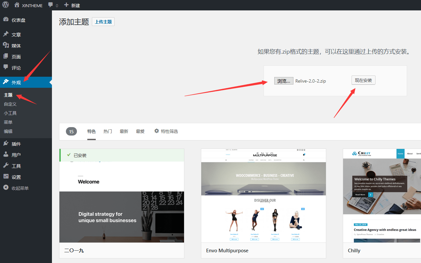421x263 pixels.
Task: Open the 插件 plugins icon
Action: pos(6,144)
